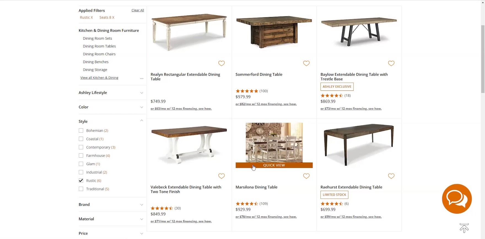Heart the Marsilona Dining Table
The height and width of the screenshot is (239, 485).
306,176
